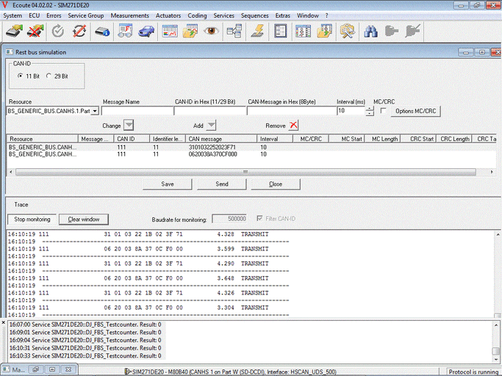
Task: Click the binoculars search icon in toolbar
Action: (x=371, y=32)
